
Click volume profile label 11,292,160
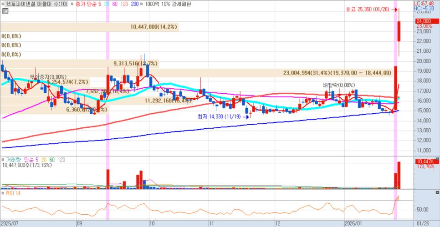point(169,101)
